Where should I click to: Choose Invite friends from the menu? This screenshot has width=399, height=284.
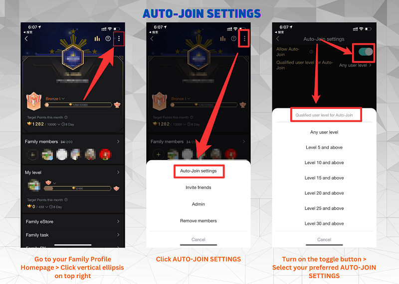(x=199, y=188)
